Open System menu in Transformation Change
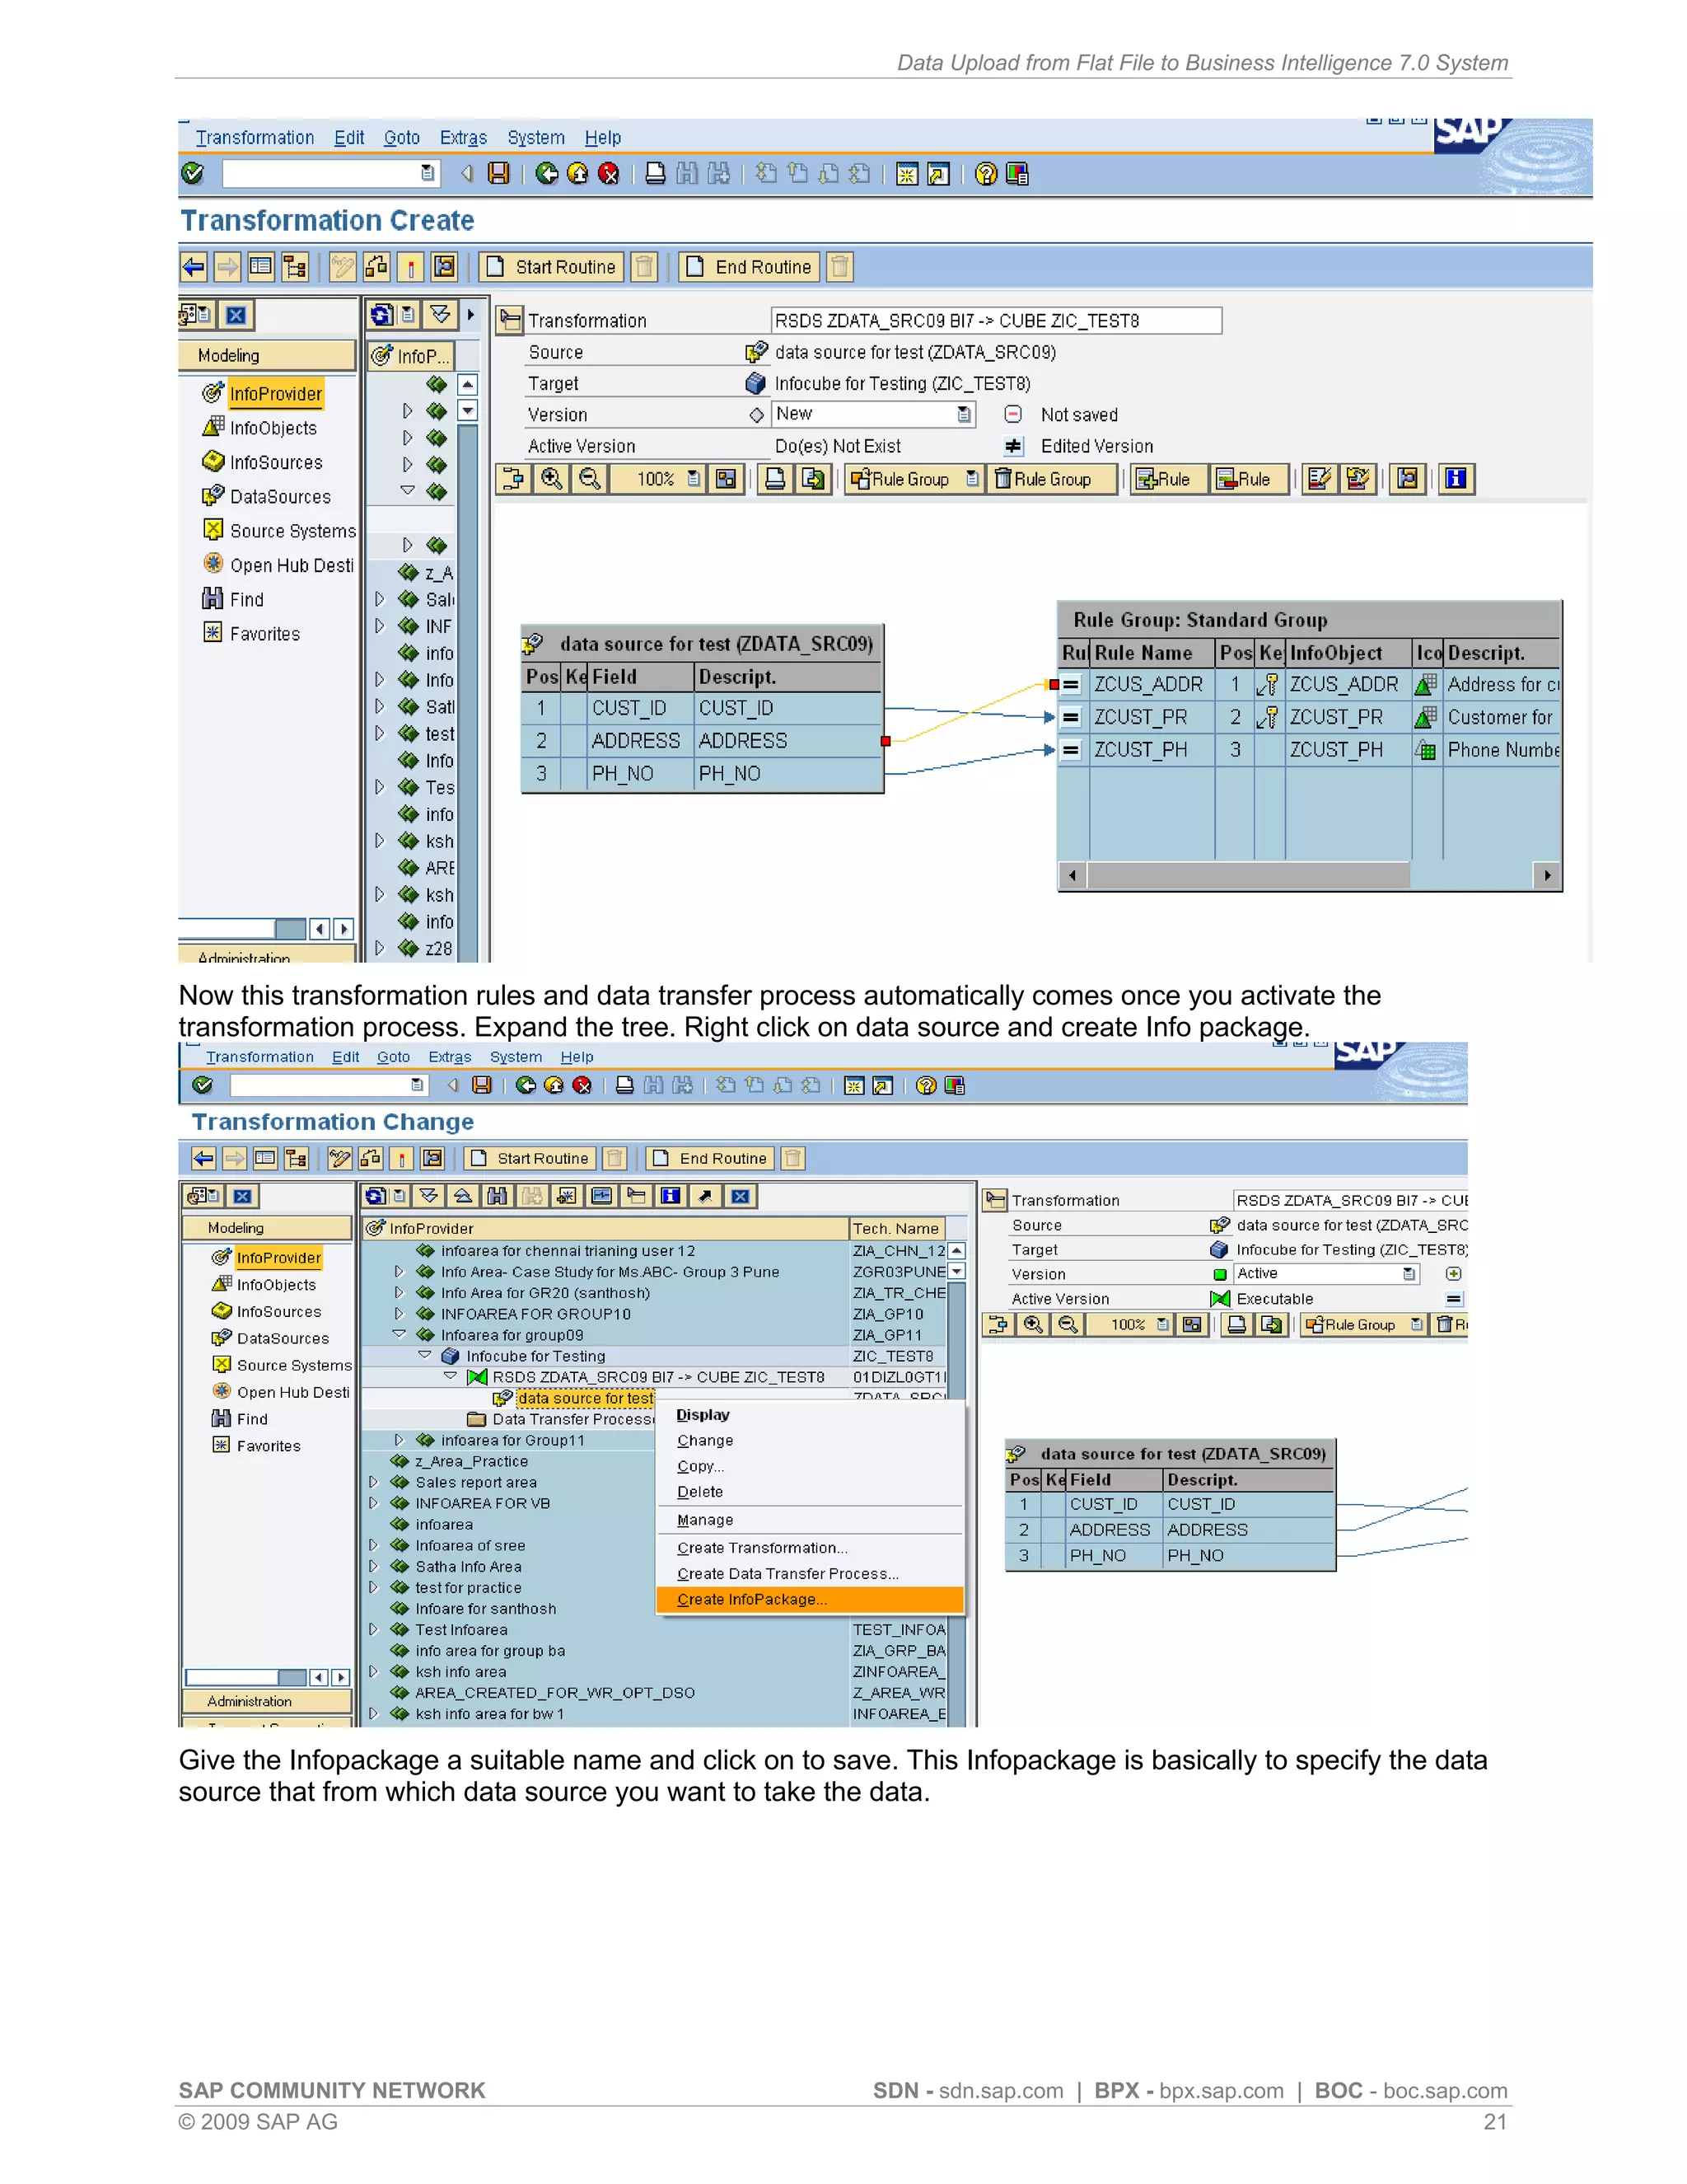Screen dimensions: 1687x2184 (x=516, y=1057)
